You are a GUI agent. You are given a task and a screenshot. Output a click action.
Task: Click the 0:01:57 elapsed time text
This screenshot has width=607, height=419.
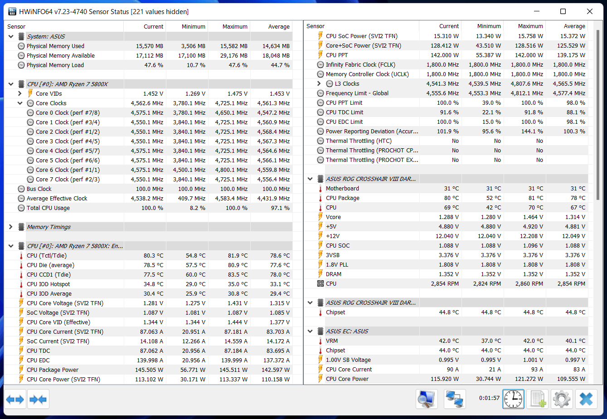click(x=489, y=399)
